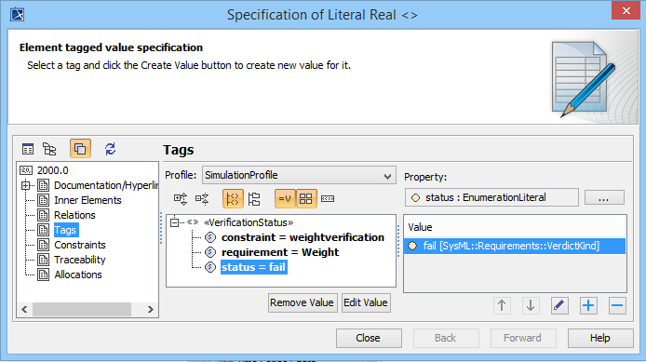Screen dimensions: 646x362
Task: Move the value down with the down arrow
Action: click(x=531, y=305)
